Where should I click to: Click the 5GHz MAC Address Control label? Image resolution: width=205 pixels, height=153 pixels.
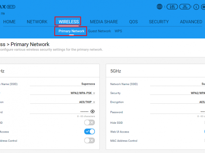(124, 141)
